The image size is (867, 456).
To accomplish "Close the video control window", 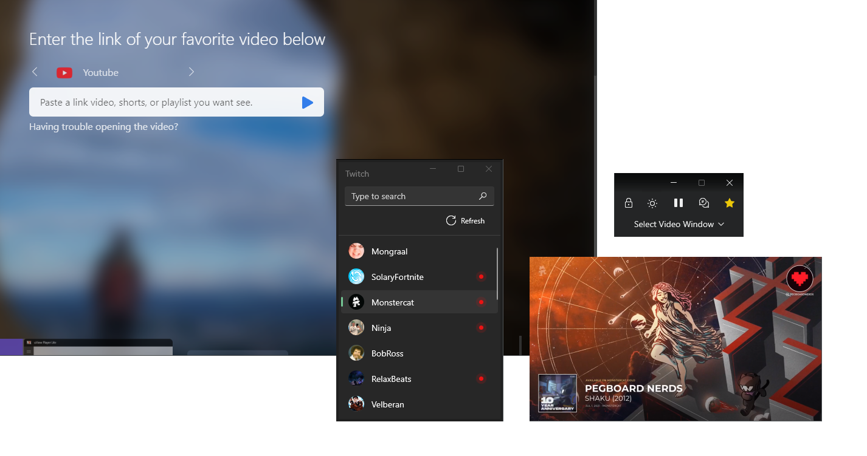I will pyautogui.click(x=730, y=183).
